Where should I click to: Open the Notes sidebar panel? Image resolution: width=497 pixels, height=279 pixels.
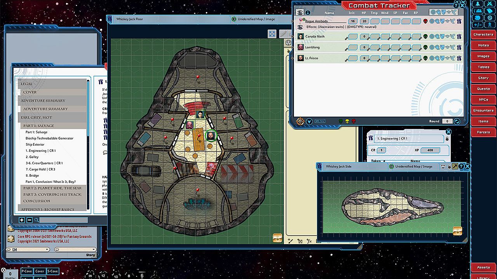tap(483, 45)
